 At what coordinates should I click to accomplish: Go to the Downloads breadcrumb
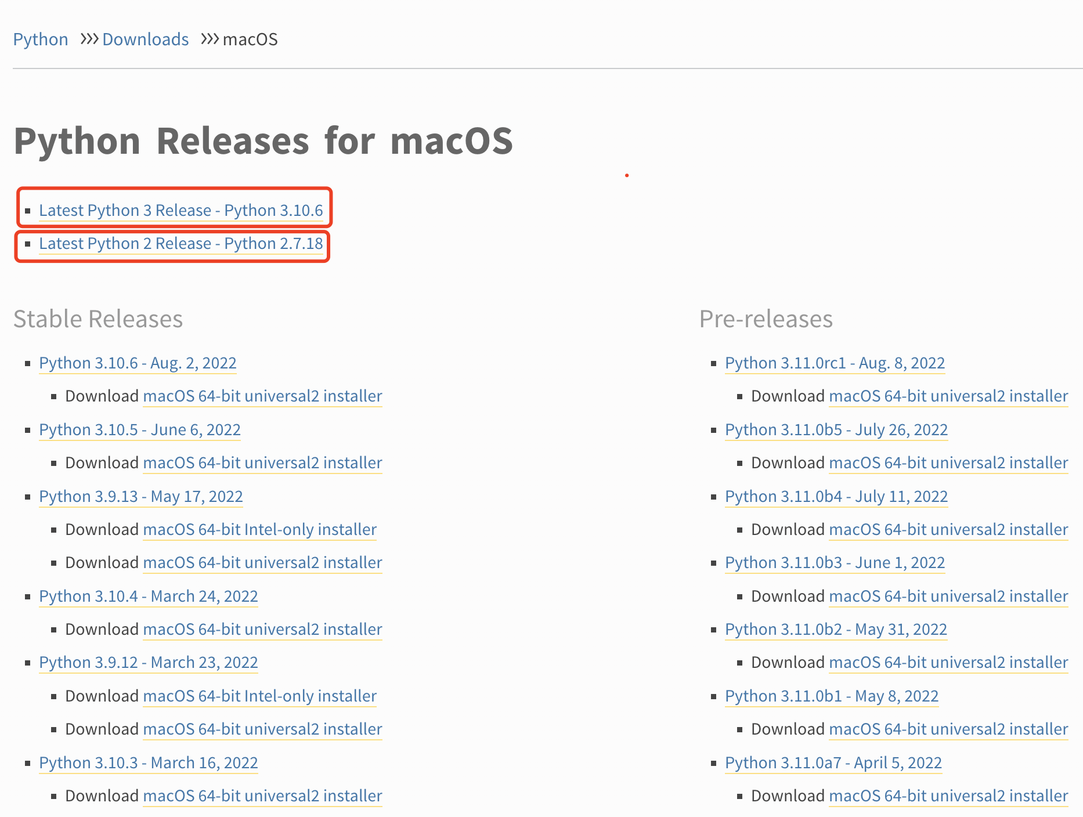point(145,39)
